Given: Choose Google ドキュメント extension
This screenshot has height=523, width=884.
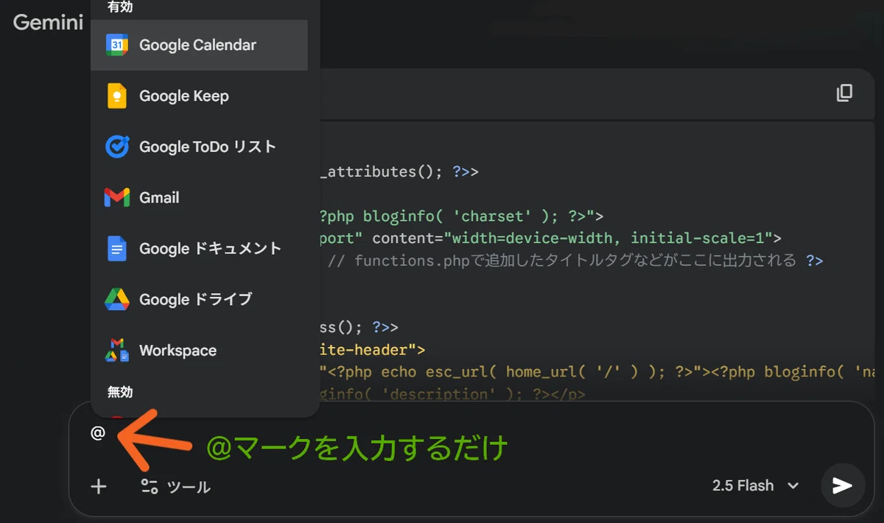Looking at the screenshot, I should tap(199, 248).
